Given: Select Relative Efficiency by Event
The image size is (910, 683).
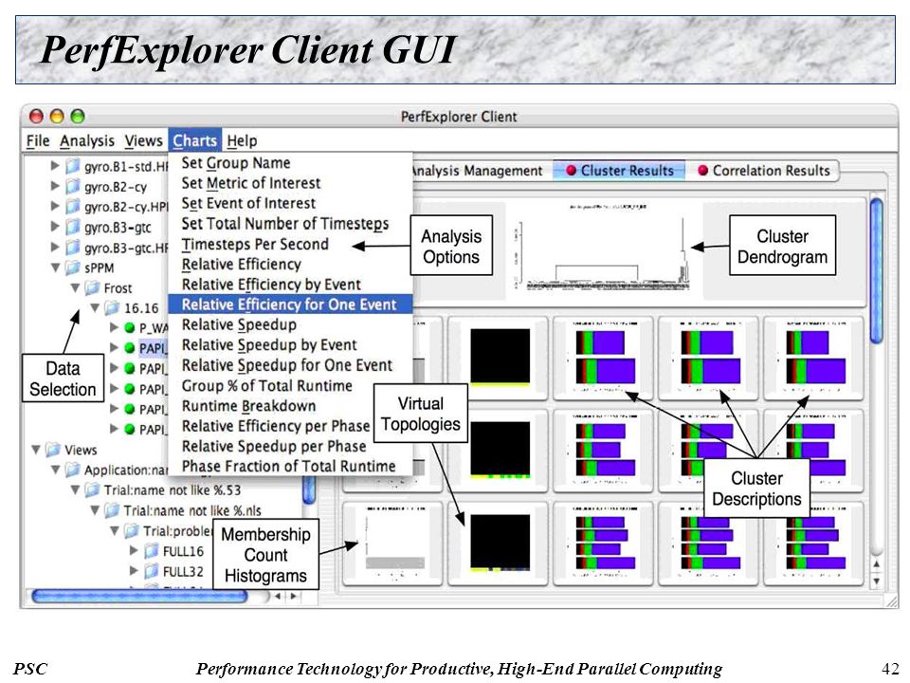Looking at the screenshot, I should (x=271, y=285).
